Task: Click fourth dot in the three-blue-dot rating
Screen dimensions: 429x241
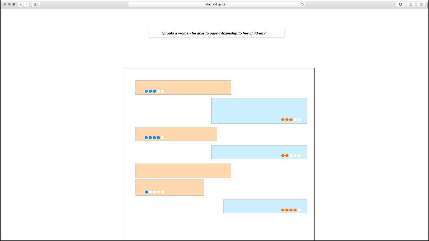Action: 159,91
